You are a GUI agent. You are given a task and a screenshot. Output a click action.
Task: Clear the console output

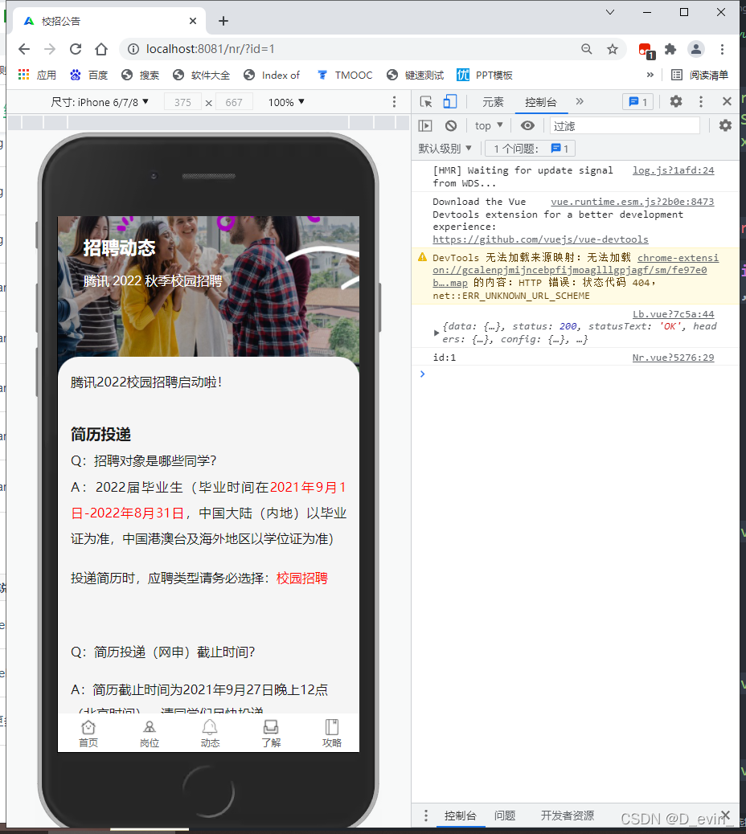pyautogui.click(x=451, y=126)
